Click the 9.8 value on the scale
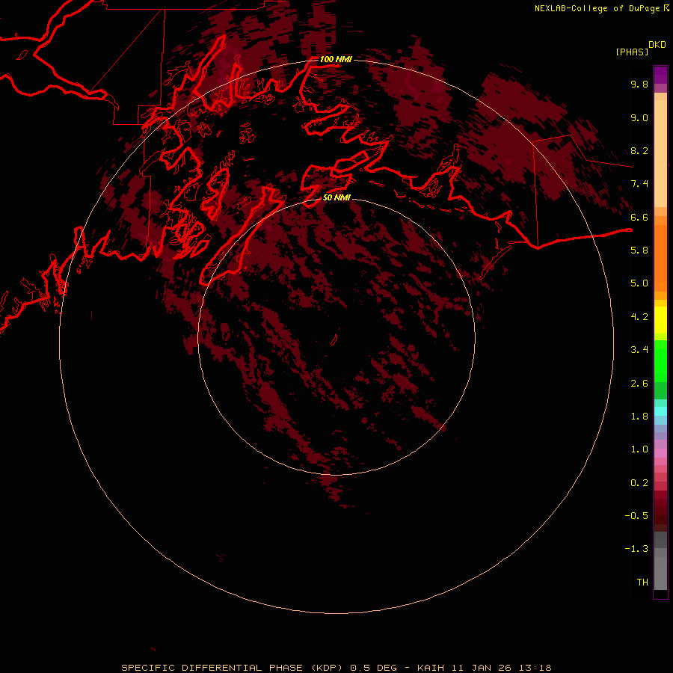The image size is (673, 673). (x=639, y=84)
